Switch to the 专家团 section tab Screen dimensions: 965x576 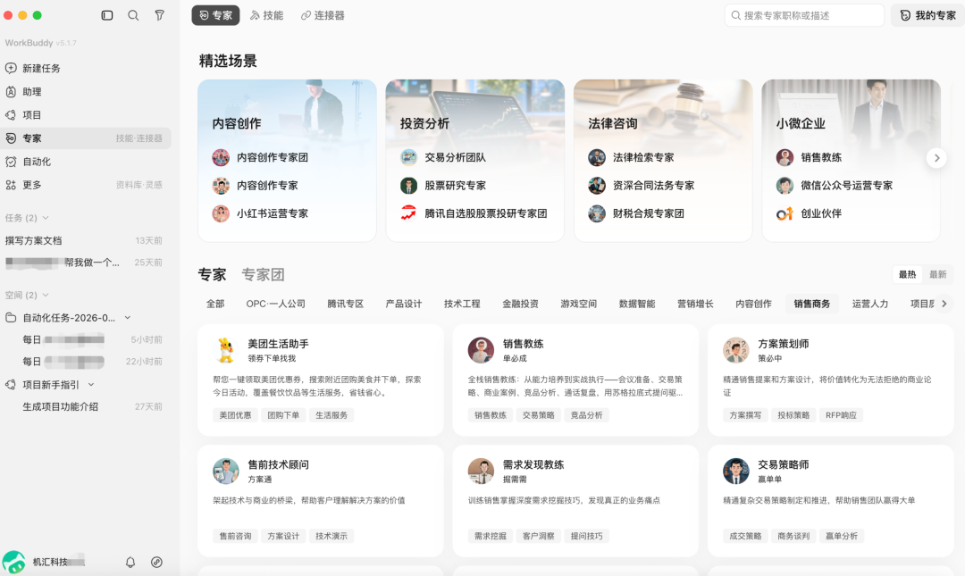click(x=263, y=274)
